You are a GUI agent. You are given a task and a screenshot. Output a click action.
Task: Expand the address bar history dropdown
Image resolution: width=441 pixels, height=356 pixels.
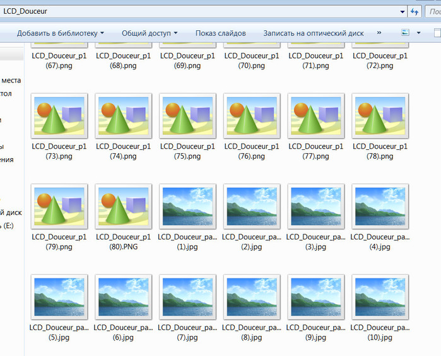coord(403,12)
